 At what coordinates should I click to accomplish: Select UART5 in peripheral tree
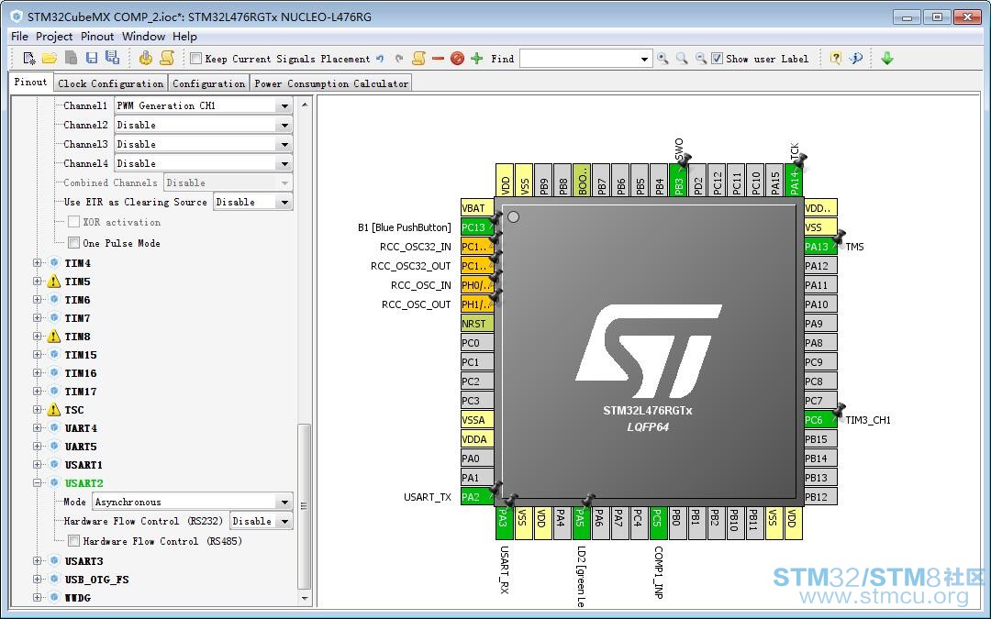click(80, 447)
